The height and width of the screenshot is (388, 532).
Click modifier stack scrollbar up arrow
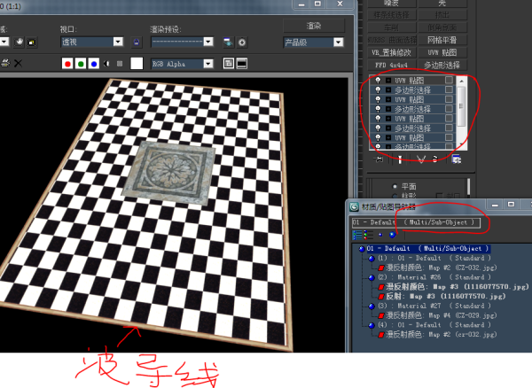pos(461,81)
